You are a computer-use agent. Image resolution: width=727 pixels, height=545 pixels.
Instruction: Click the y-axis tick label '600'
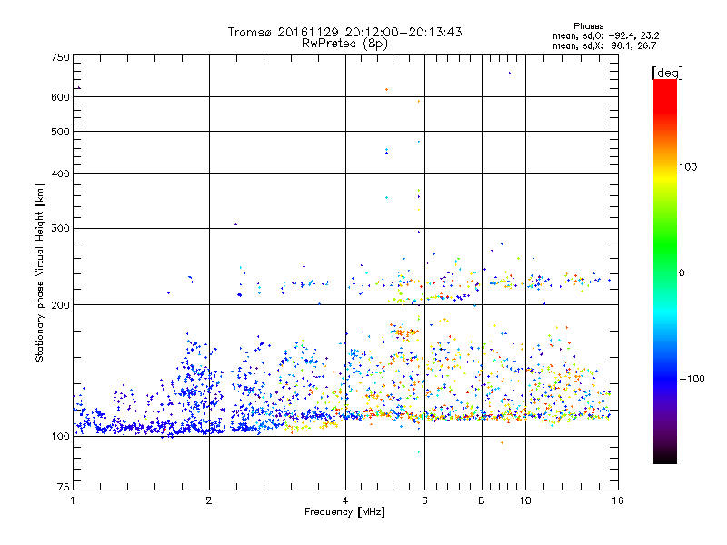pyautogui.click(x=60, y=97)
